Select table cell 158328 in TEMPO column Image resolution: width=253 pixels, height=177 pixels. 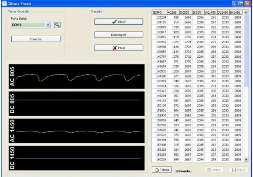coord(159,150)
